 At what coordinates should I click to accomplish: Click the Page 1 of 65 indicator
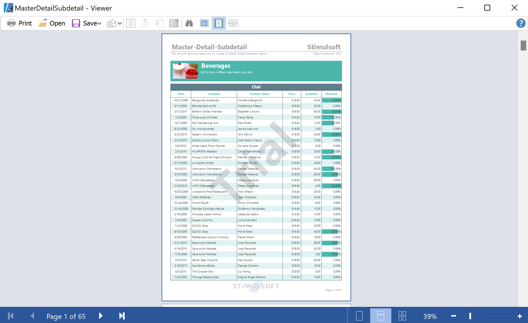(66, 316)
